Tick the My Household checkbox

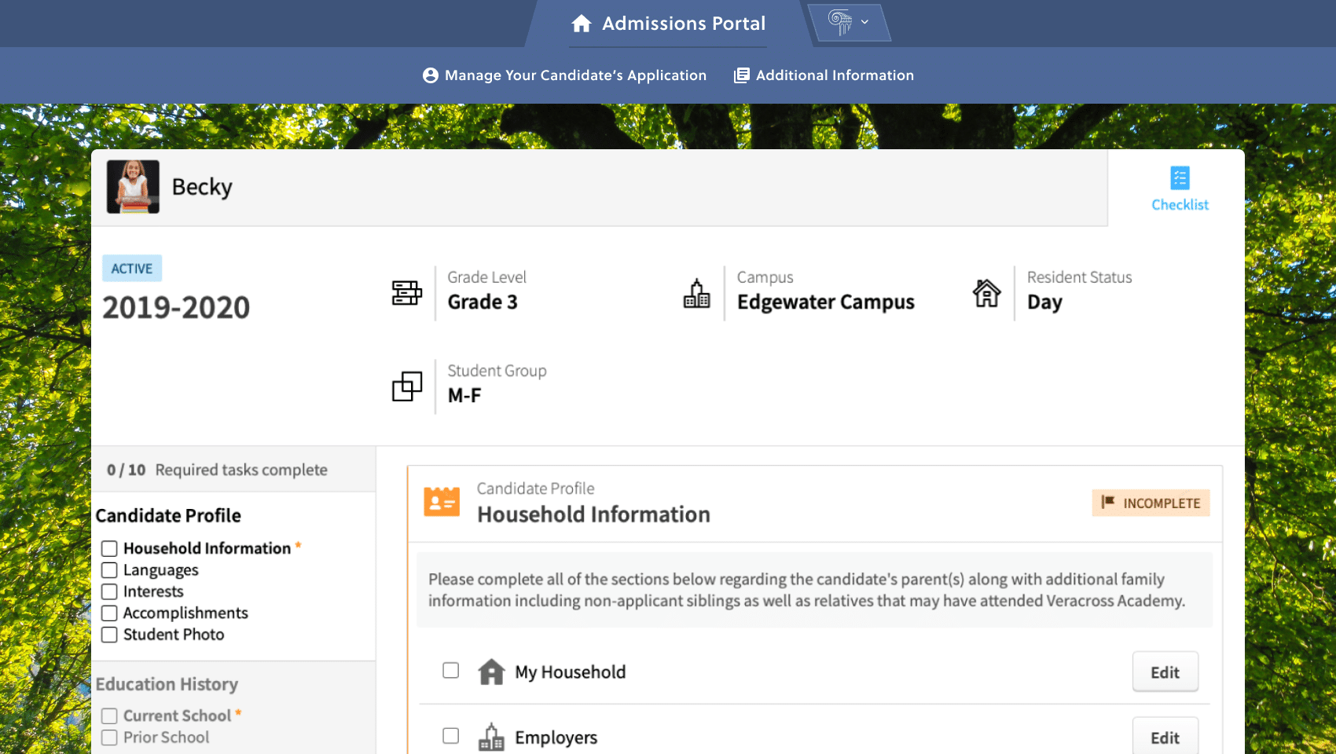450,671
